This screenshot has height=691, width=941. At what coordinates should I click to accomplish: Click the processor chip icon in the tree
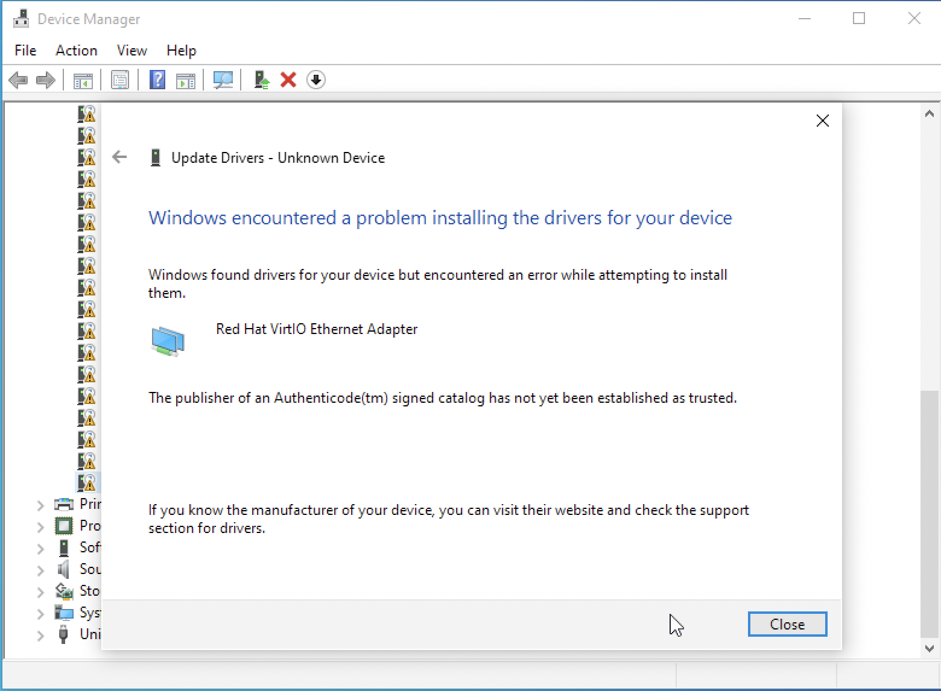(64, 526)
